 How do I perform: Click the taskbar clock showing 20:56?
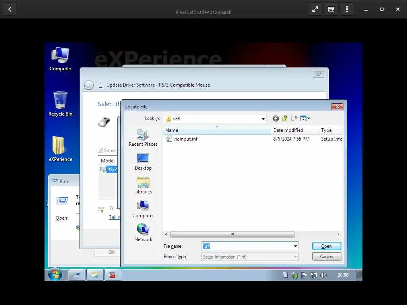click(343, 275)
